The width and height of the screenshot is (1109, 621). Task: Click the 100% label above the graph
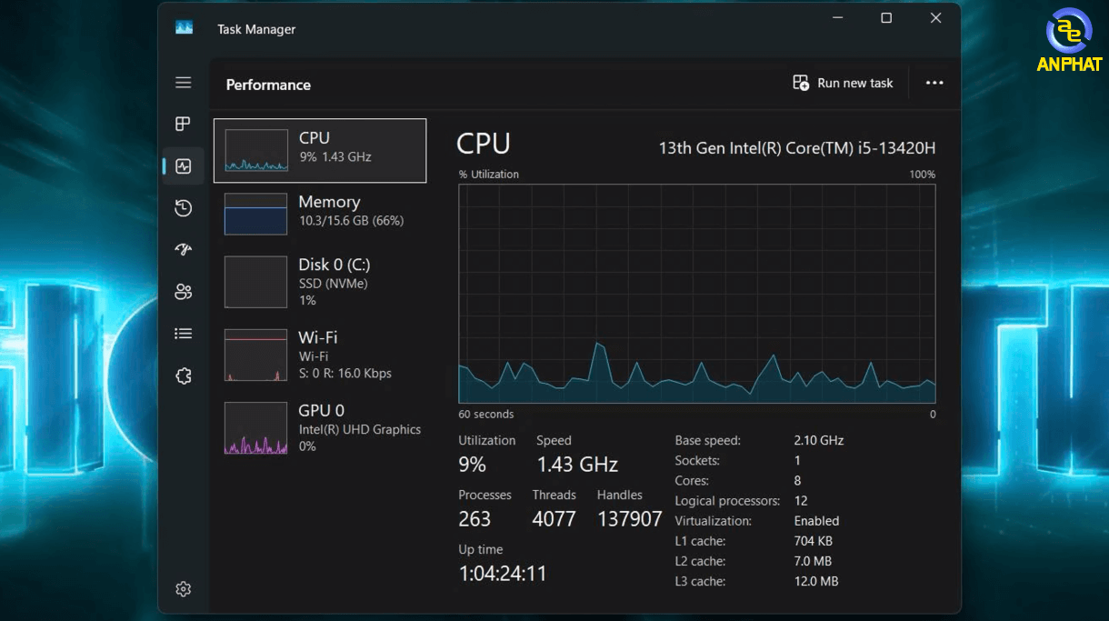click(923, 174)
